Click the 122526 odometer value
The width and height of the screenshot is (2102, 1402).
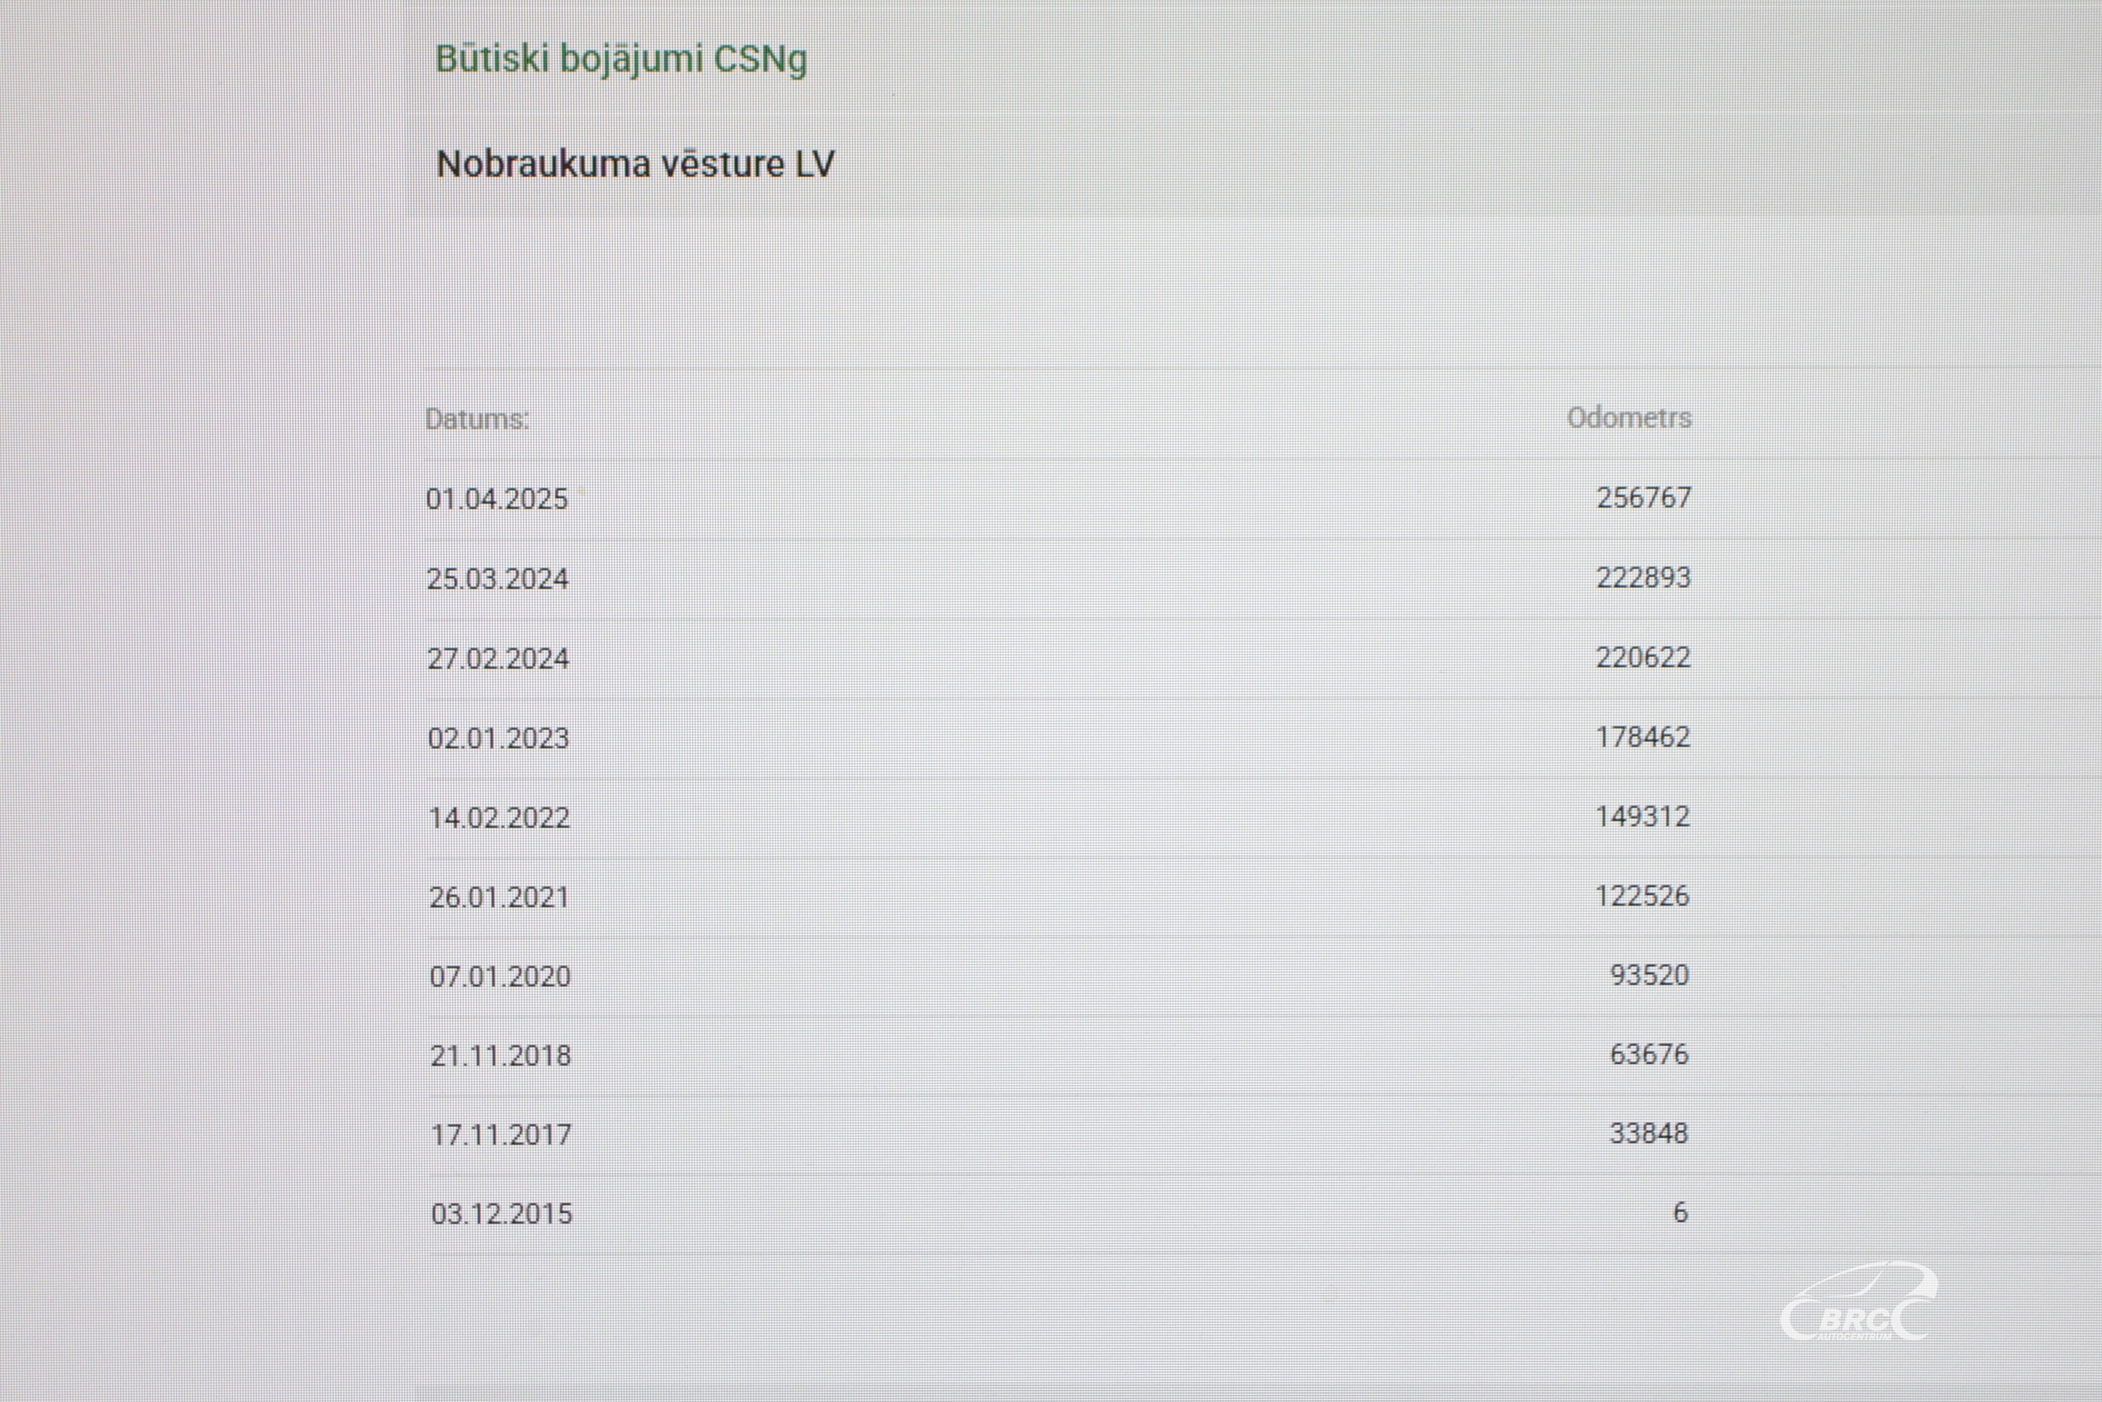click(1642, 895)
